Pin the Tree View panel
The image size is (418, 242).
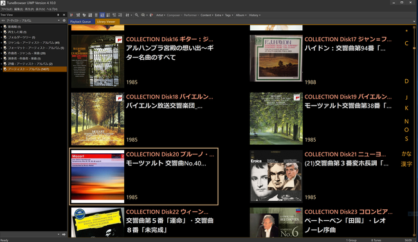click(x=58, y=15)
